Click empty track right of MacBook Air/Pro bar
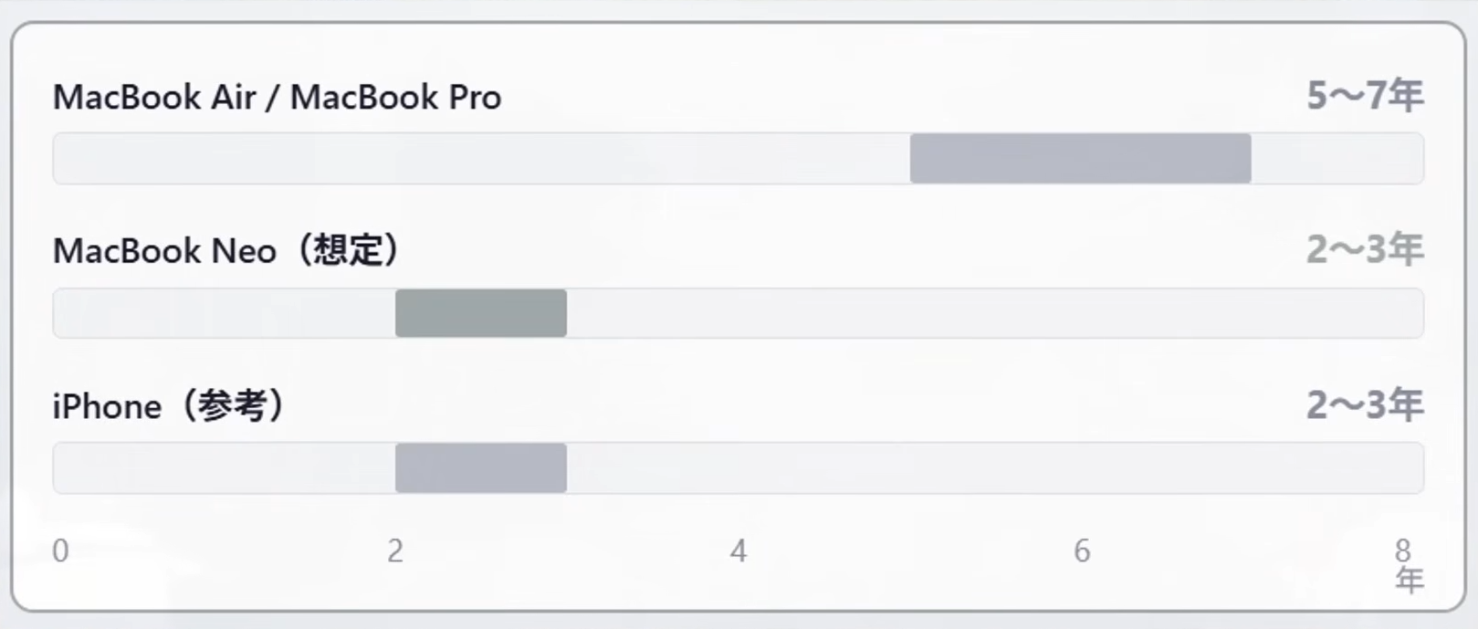The height and width of the screenshot is (629, 1478). pyautogui.click(x=1337, y=158)
